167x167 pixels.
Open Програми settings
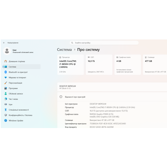[22, 88]
